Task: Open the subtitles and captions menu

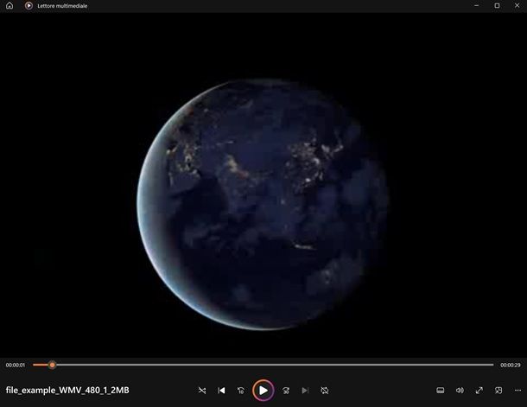Action: [440, 391]
